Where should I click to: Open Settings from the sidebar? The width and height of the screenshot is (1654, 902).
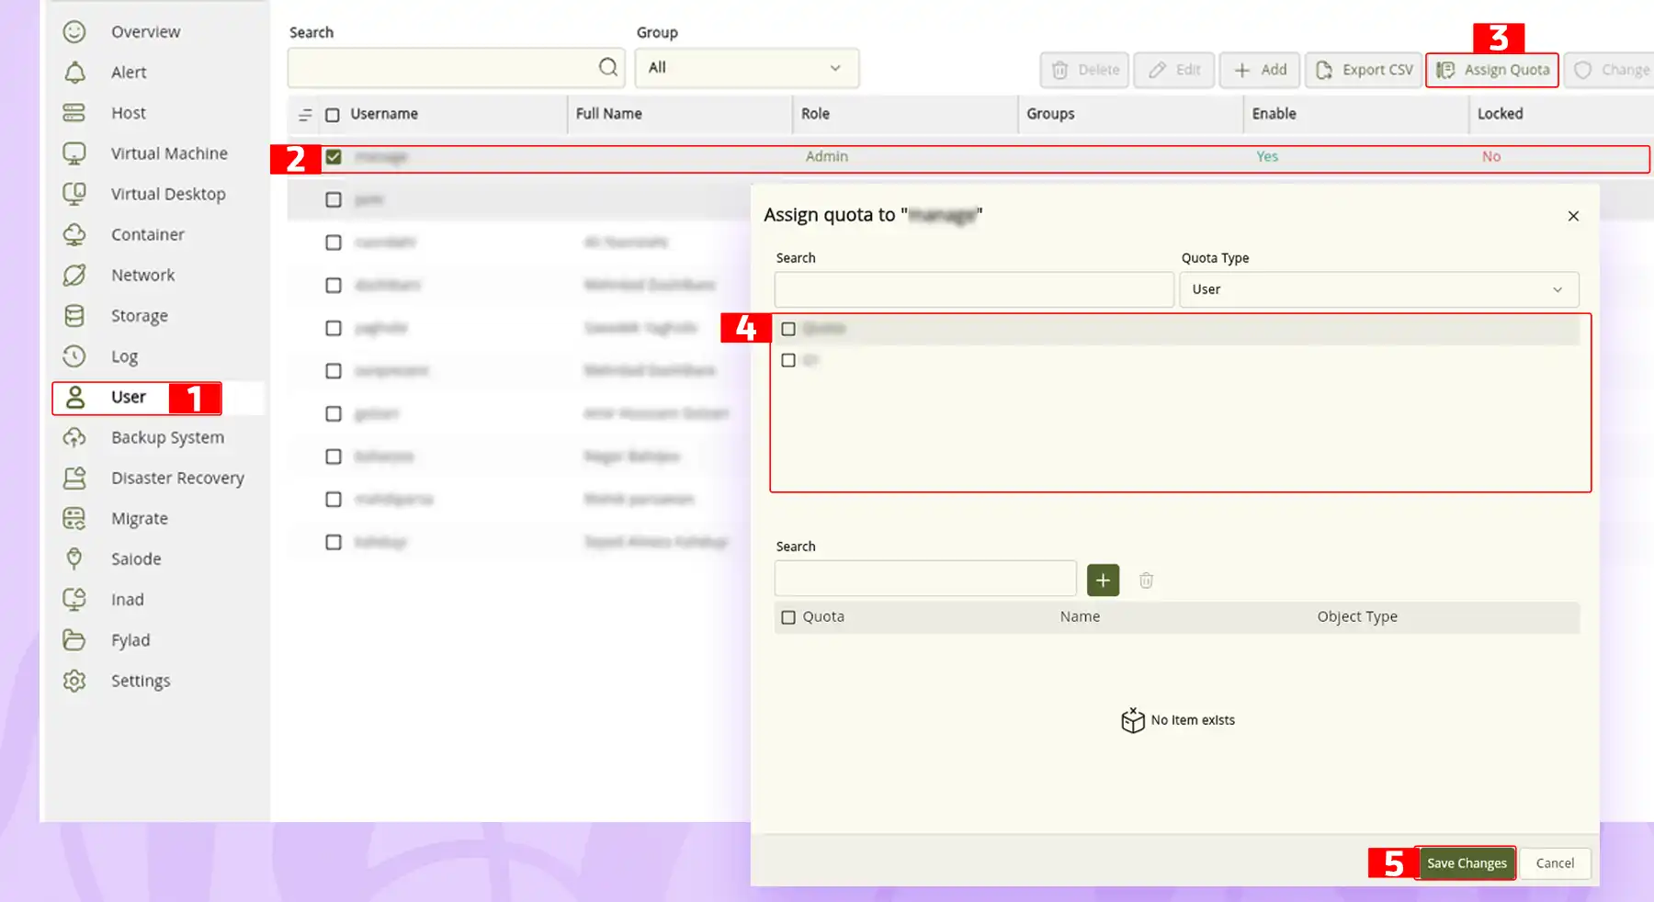click(x=140, y=681)
